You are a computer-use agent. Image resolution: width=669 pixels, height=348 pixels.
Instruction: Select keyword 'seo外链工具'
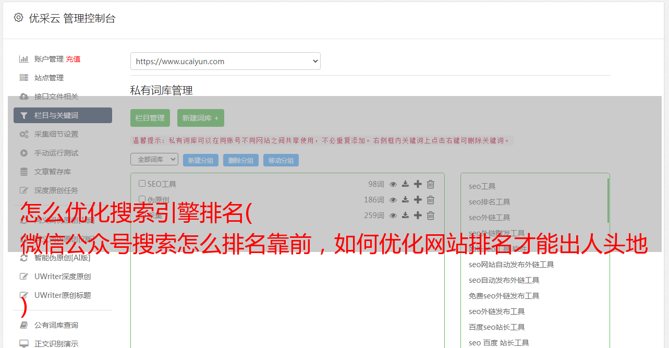[x=489, y=218]
